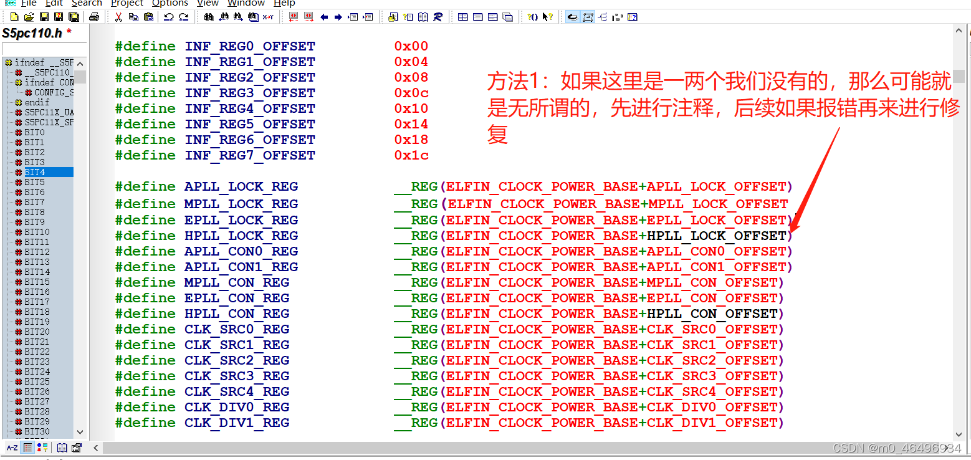
Task: Click the red left-arrow marker icon
Action: point(293,17)
